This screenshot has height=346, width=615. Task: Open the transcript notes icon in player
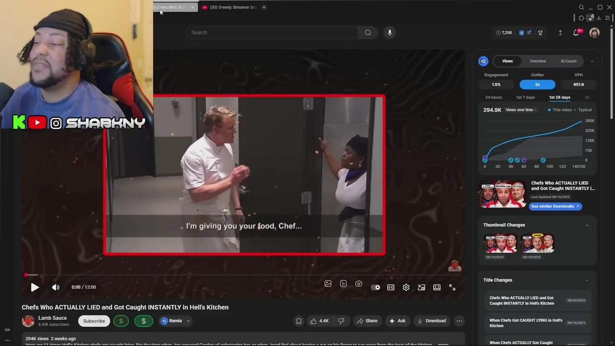344,284
